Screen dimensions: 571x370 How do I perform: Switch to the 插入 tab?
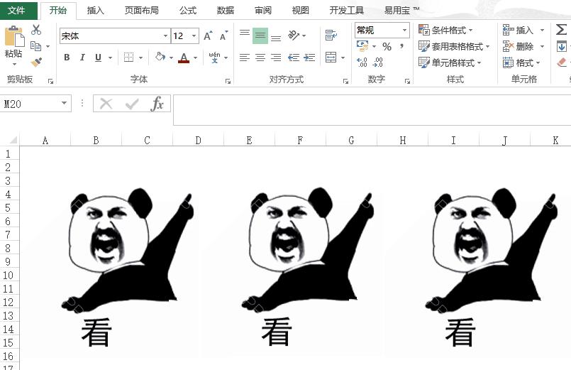[x=96, y=10]
